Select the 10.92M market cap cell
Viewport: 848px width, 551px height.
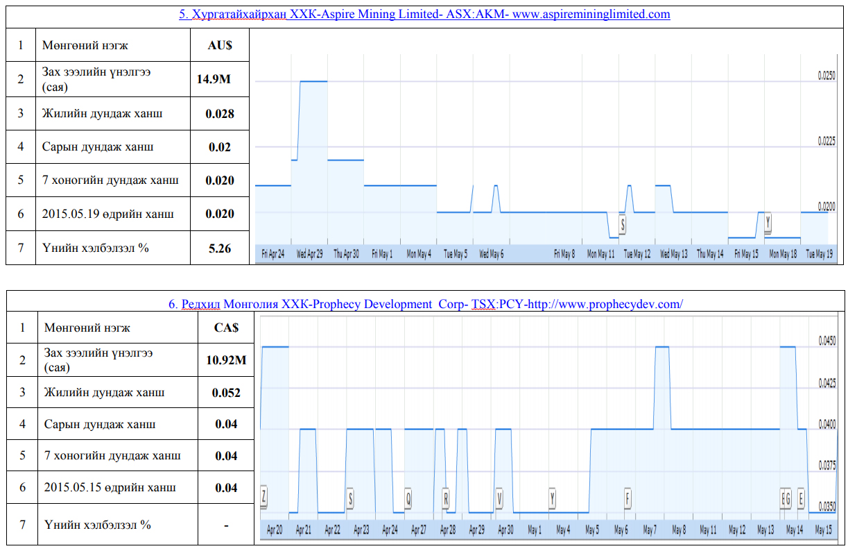coord(226,360)
